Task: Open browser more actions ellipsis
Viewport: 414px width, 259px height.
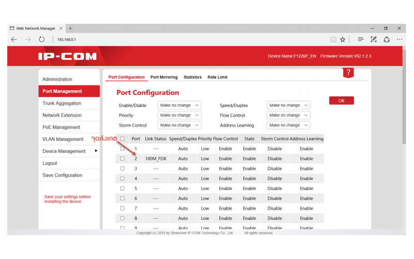Action: click(400, 39)
